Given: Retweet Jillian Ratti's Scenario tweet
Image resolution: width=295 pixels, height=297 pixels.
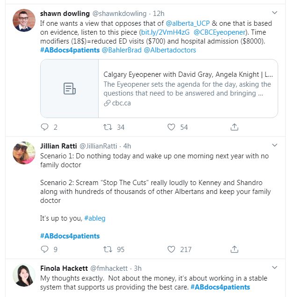Looking at the screenshot, I should [108, 249].
